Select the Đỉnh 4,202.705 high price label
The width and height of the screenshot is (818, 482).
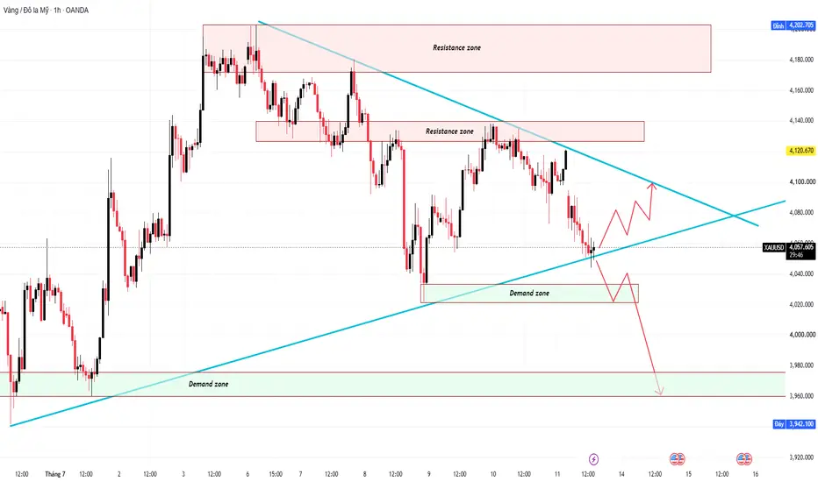pyautogui.click(x=793, y=25)
